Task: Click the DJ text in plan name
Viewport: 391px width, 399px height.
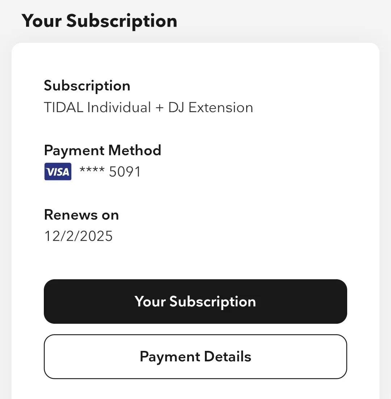Action: click(176, 107)
